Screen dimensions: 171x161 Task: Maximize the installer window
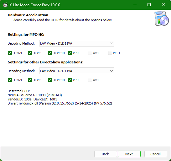click(x=149, y=5)
